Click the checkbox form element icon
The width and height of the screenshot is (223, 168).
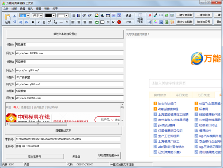point(113,22)
